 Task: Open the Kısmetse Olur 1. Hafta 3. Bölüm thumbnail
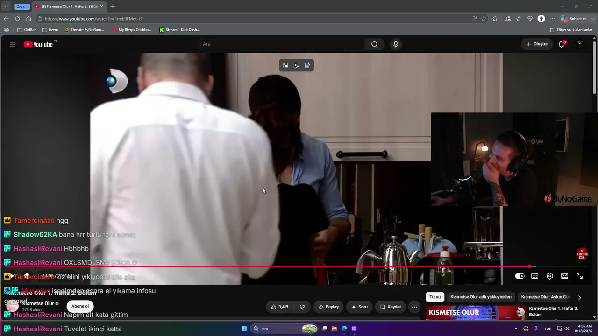pos(476,313)
